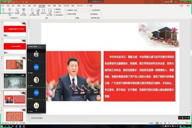Open the notification center icon
192x128 pixels.
(x=189, y=126)
